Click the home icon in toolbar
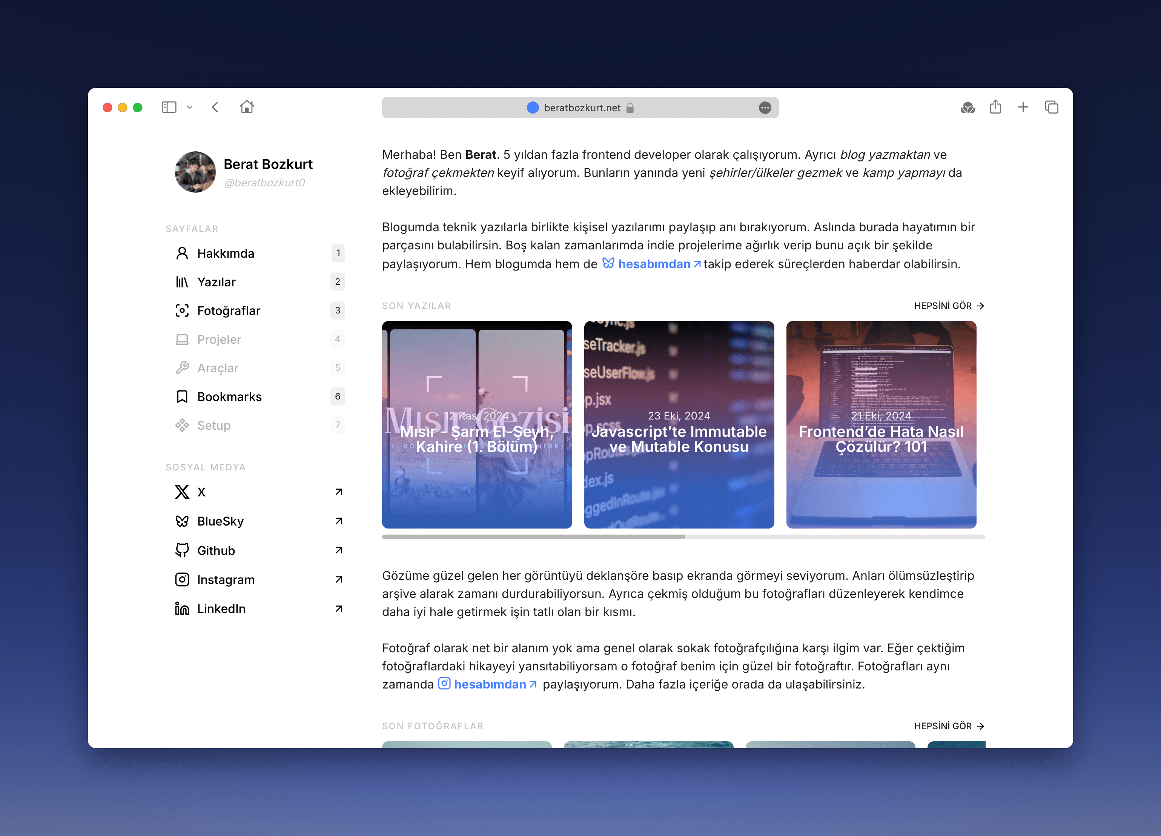This screenshot has height=836, width=1161. [247, 107]
